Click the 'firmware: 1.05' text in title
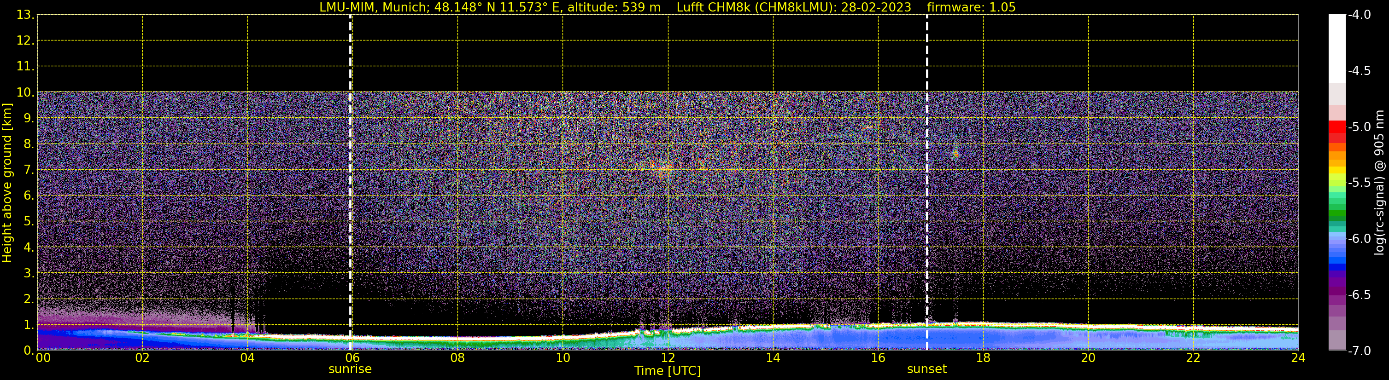1389x380 pixels. (x=971, y=7)
